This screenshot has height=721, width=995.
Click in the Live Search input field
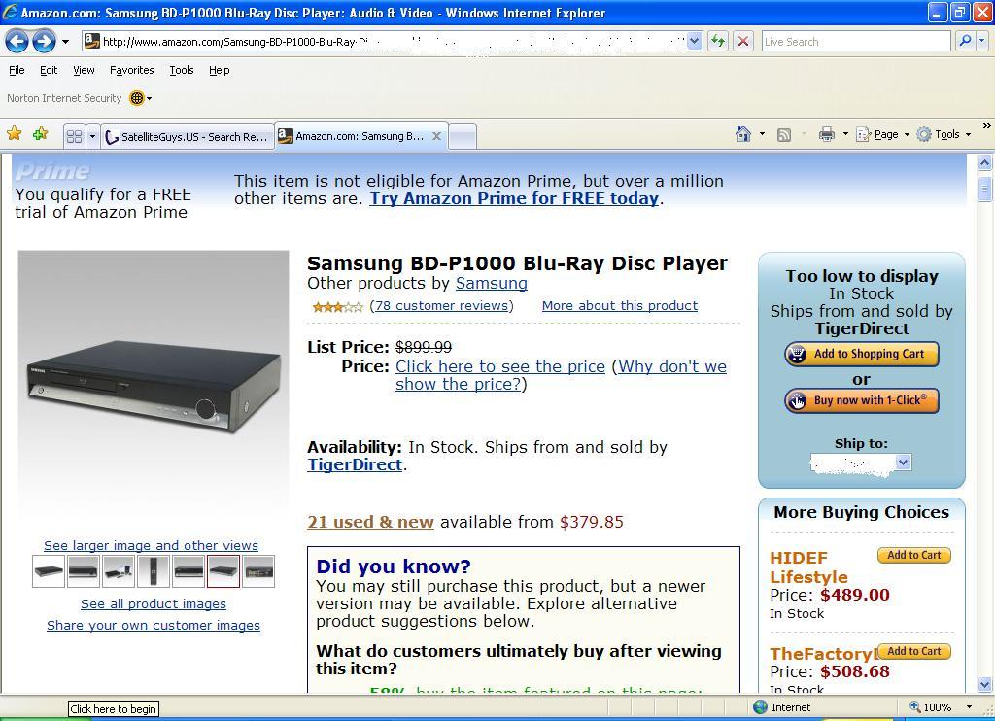pyautogui.click(x=855, y=41)
